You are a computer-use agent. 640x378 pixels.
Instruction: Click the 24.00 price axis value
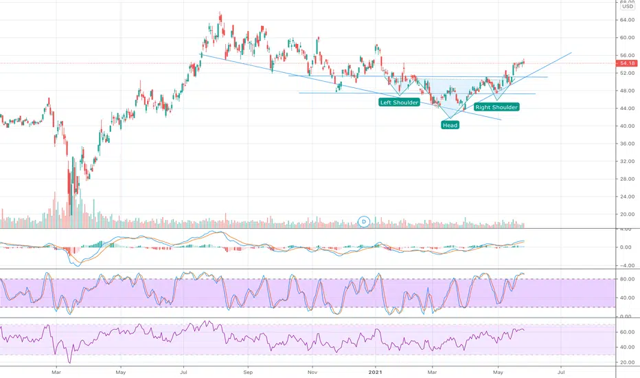point(627,197)
